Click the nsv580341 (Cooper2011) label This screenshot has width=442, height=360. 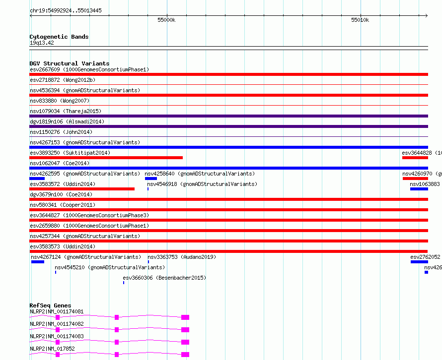pyautogui.click(x=63, y=205)
